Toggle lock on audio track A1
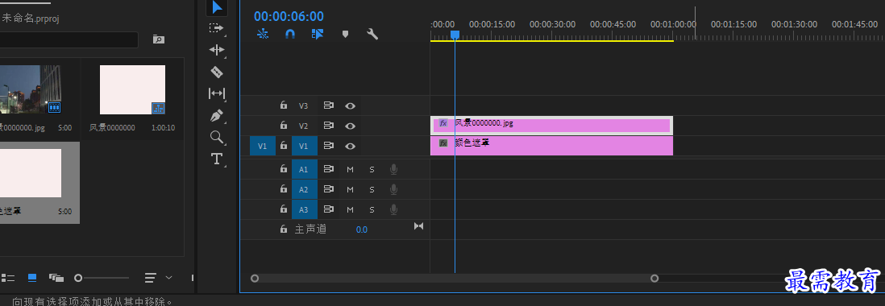The height and width of the screenshot is (306, 885). [284, 168]
